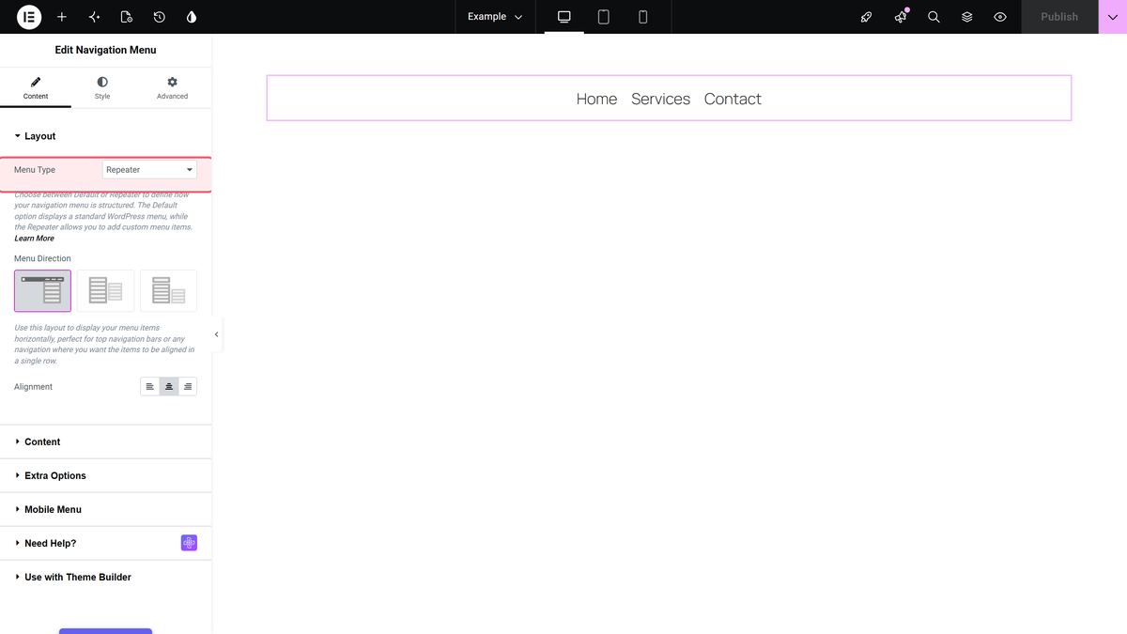Expand the Mobile Menu section
Image resolution: width=1127 pixels, height=634 pixels.
tap(105, 509)
